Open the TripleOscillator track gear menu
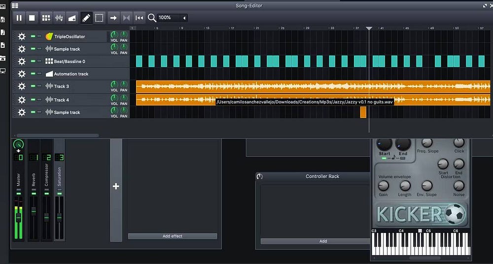Viewport: 493px width, 264px height. pyautogui.click(x=21, y=36)
